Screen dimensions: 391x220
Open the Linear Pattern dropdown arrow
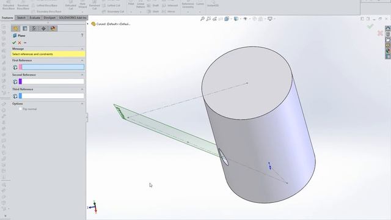(141, 12)
